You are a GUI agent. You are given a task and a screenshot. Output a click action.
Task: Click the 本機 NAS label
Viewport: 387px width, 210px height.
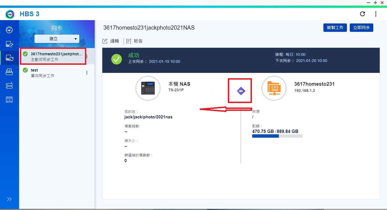click(179, 84)
